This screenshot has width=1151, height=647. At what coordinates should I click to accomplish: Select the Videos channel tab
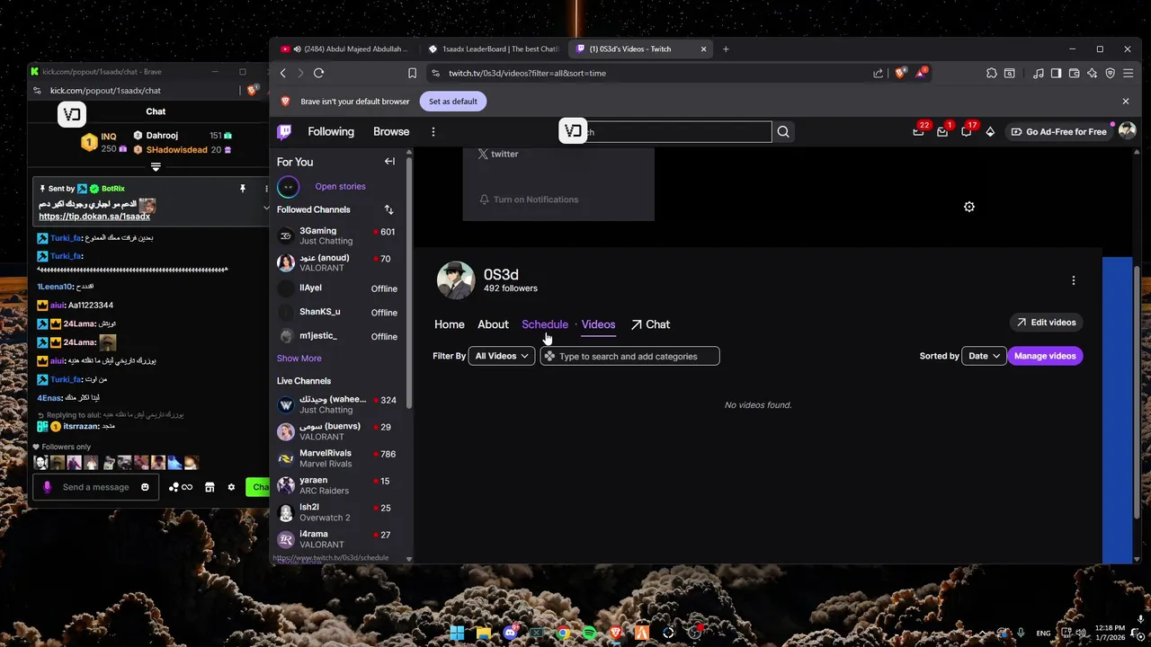coord(598,324)
